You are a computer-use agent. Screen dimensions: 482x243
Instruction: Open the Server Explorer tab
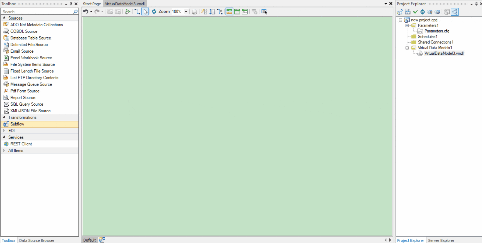[441, 240]
